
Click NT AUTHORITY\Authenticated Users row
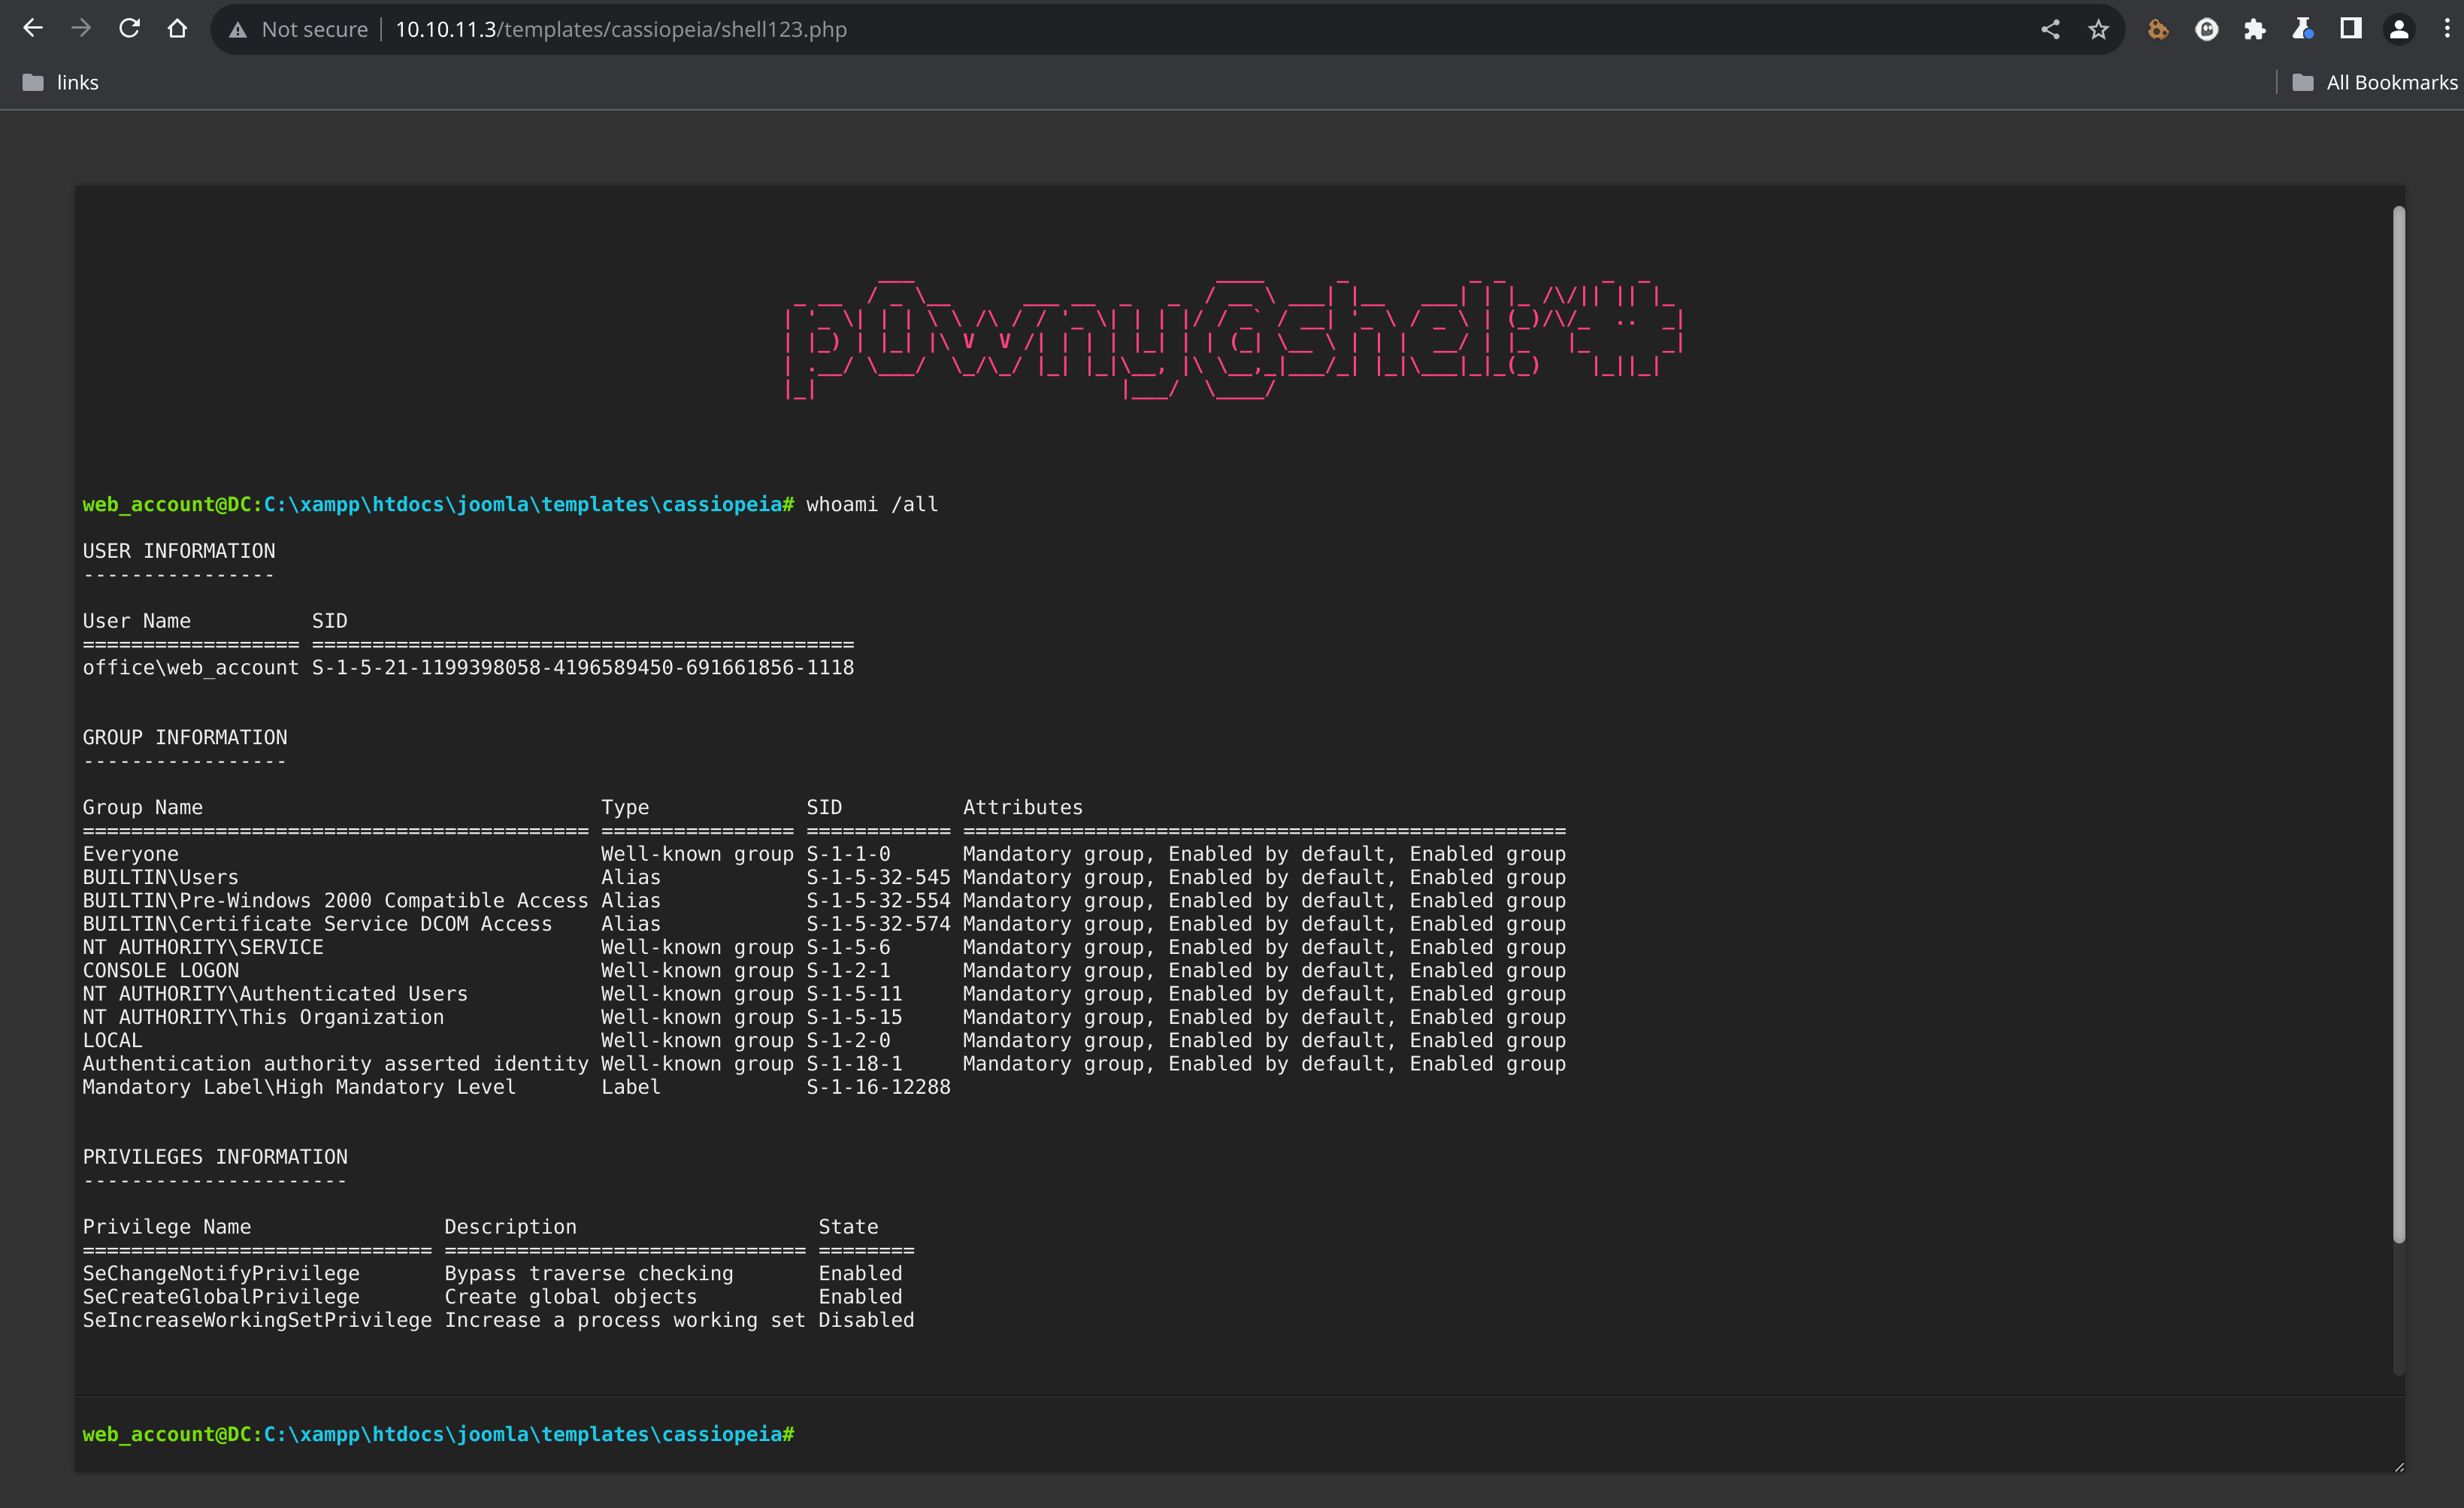coord(824,994)
